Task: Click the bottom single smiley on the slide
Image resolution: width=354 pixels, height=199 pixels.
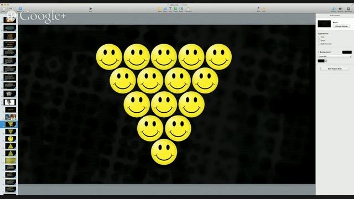Action: pyautogui.click(x=164, y=152)
